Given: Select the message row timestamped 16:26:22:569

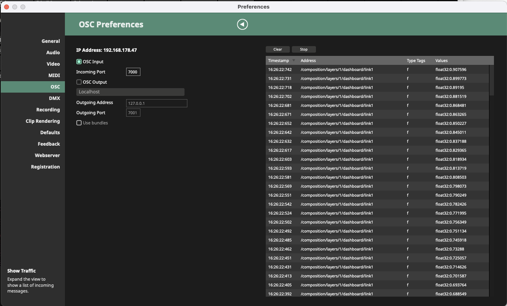Looking at the screenshot, I should [377, 186].
